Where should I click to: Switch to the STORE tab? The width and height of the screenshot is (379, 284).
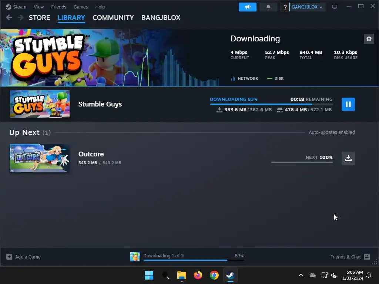pos(39,18)
